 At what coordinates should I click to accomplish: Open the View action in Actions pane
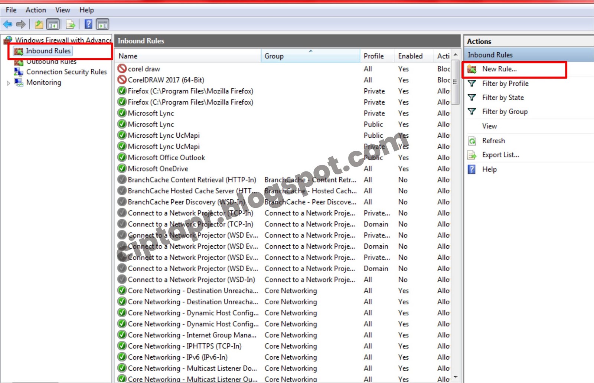pyautogui.click(x=489, y=126)
